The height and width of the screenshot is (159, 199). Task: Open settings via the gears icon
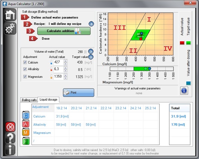(x=10, y=29)
